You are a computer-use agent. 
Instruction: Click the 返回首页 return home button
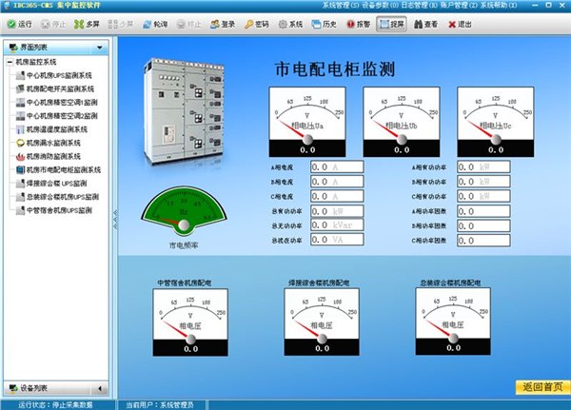[x=543, y=387]
